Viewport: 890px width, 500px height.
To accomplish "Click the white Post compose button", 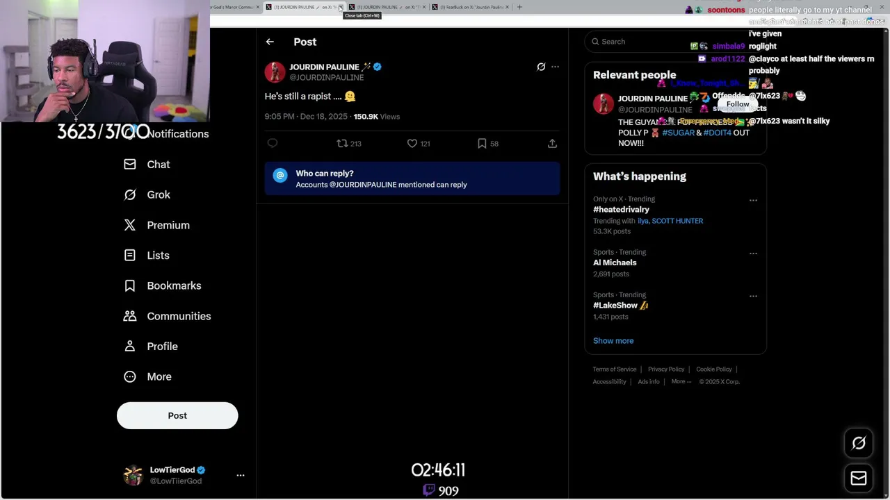I will tap(177, 415).
